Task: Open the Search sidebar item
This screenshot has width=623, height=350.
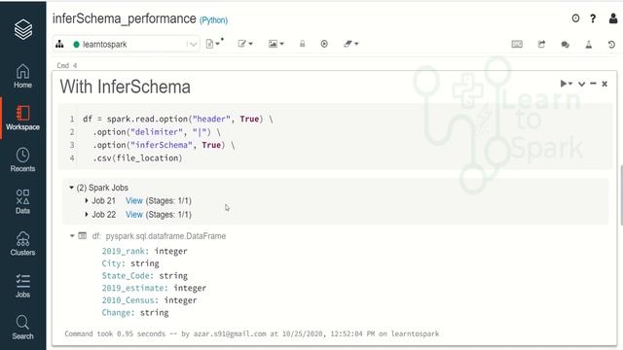Action: coord(22,328)
